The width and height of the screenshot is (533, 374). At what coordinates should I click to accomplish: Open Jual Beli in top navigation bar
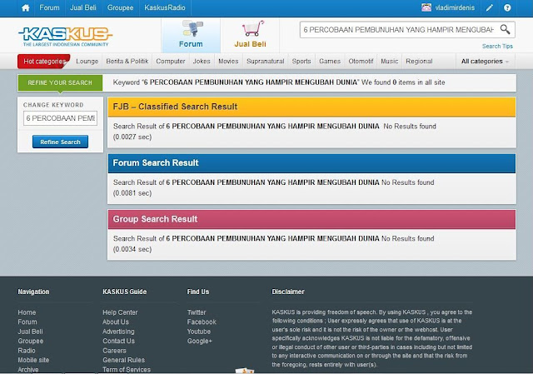(x=83, y=7)
